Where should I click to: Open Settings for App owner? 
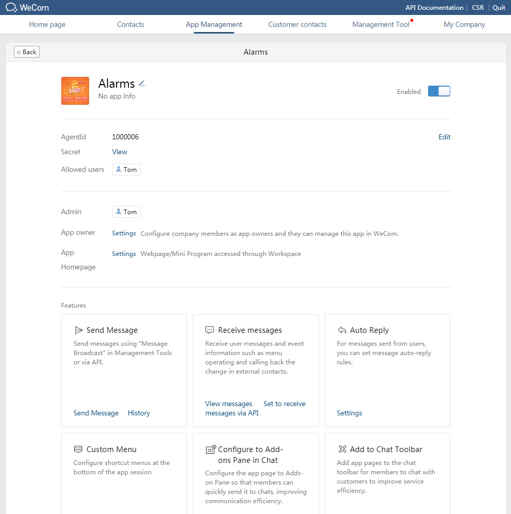click(x=124, y=233)
